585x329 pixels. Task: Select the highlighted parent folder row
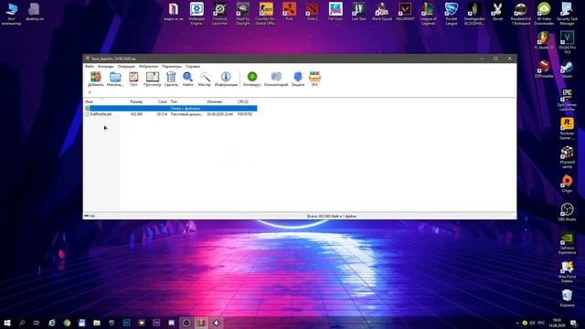(171, 108)
